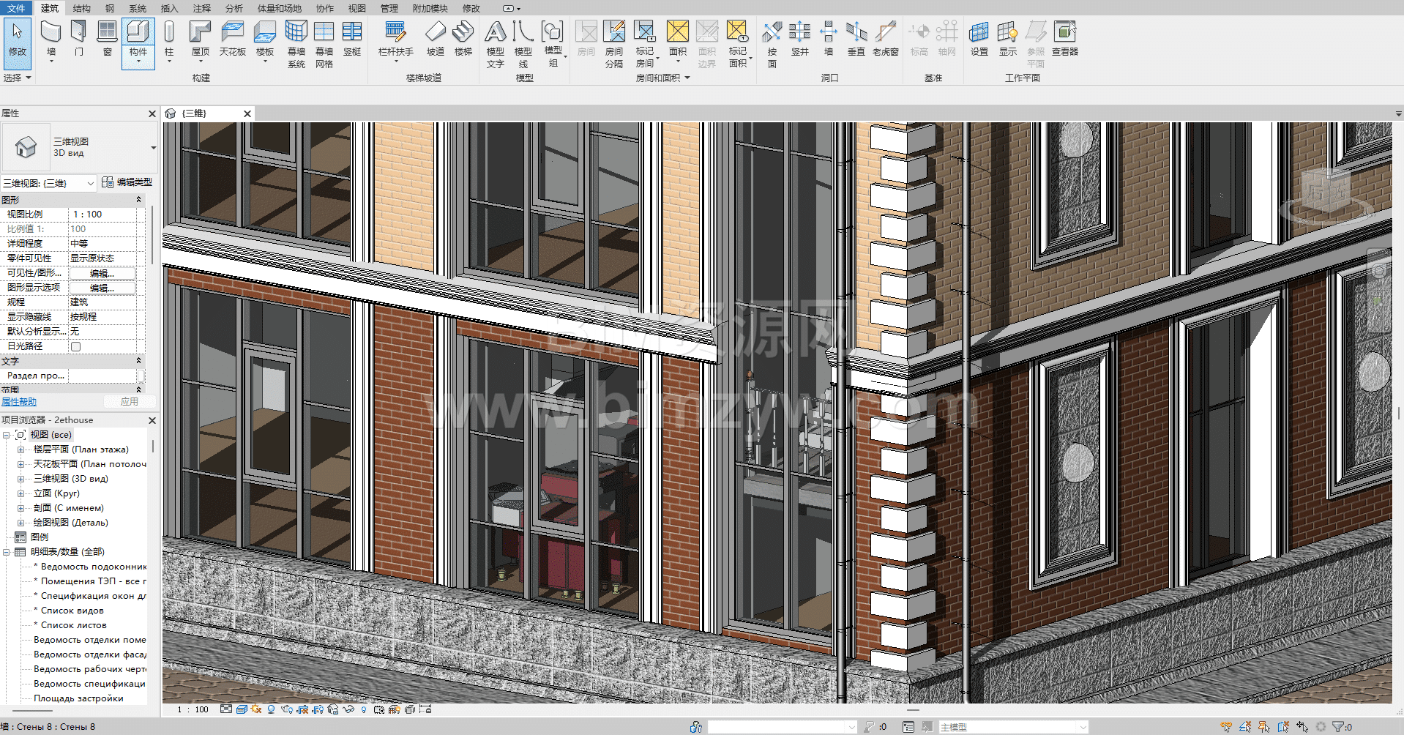The height and width of the screenshot is (735, 1404).
Task: Select the Model Text (模型文字) tool
Action: 496,44
